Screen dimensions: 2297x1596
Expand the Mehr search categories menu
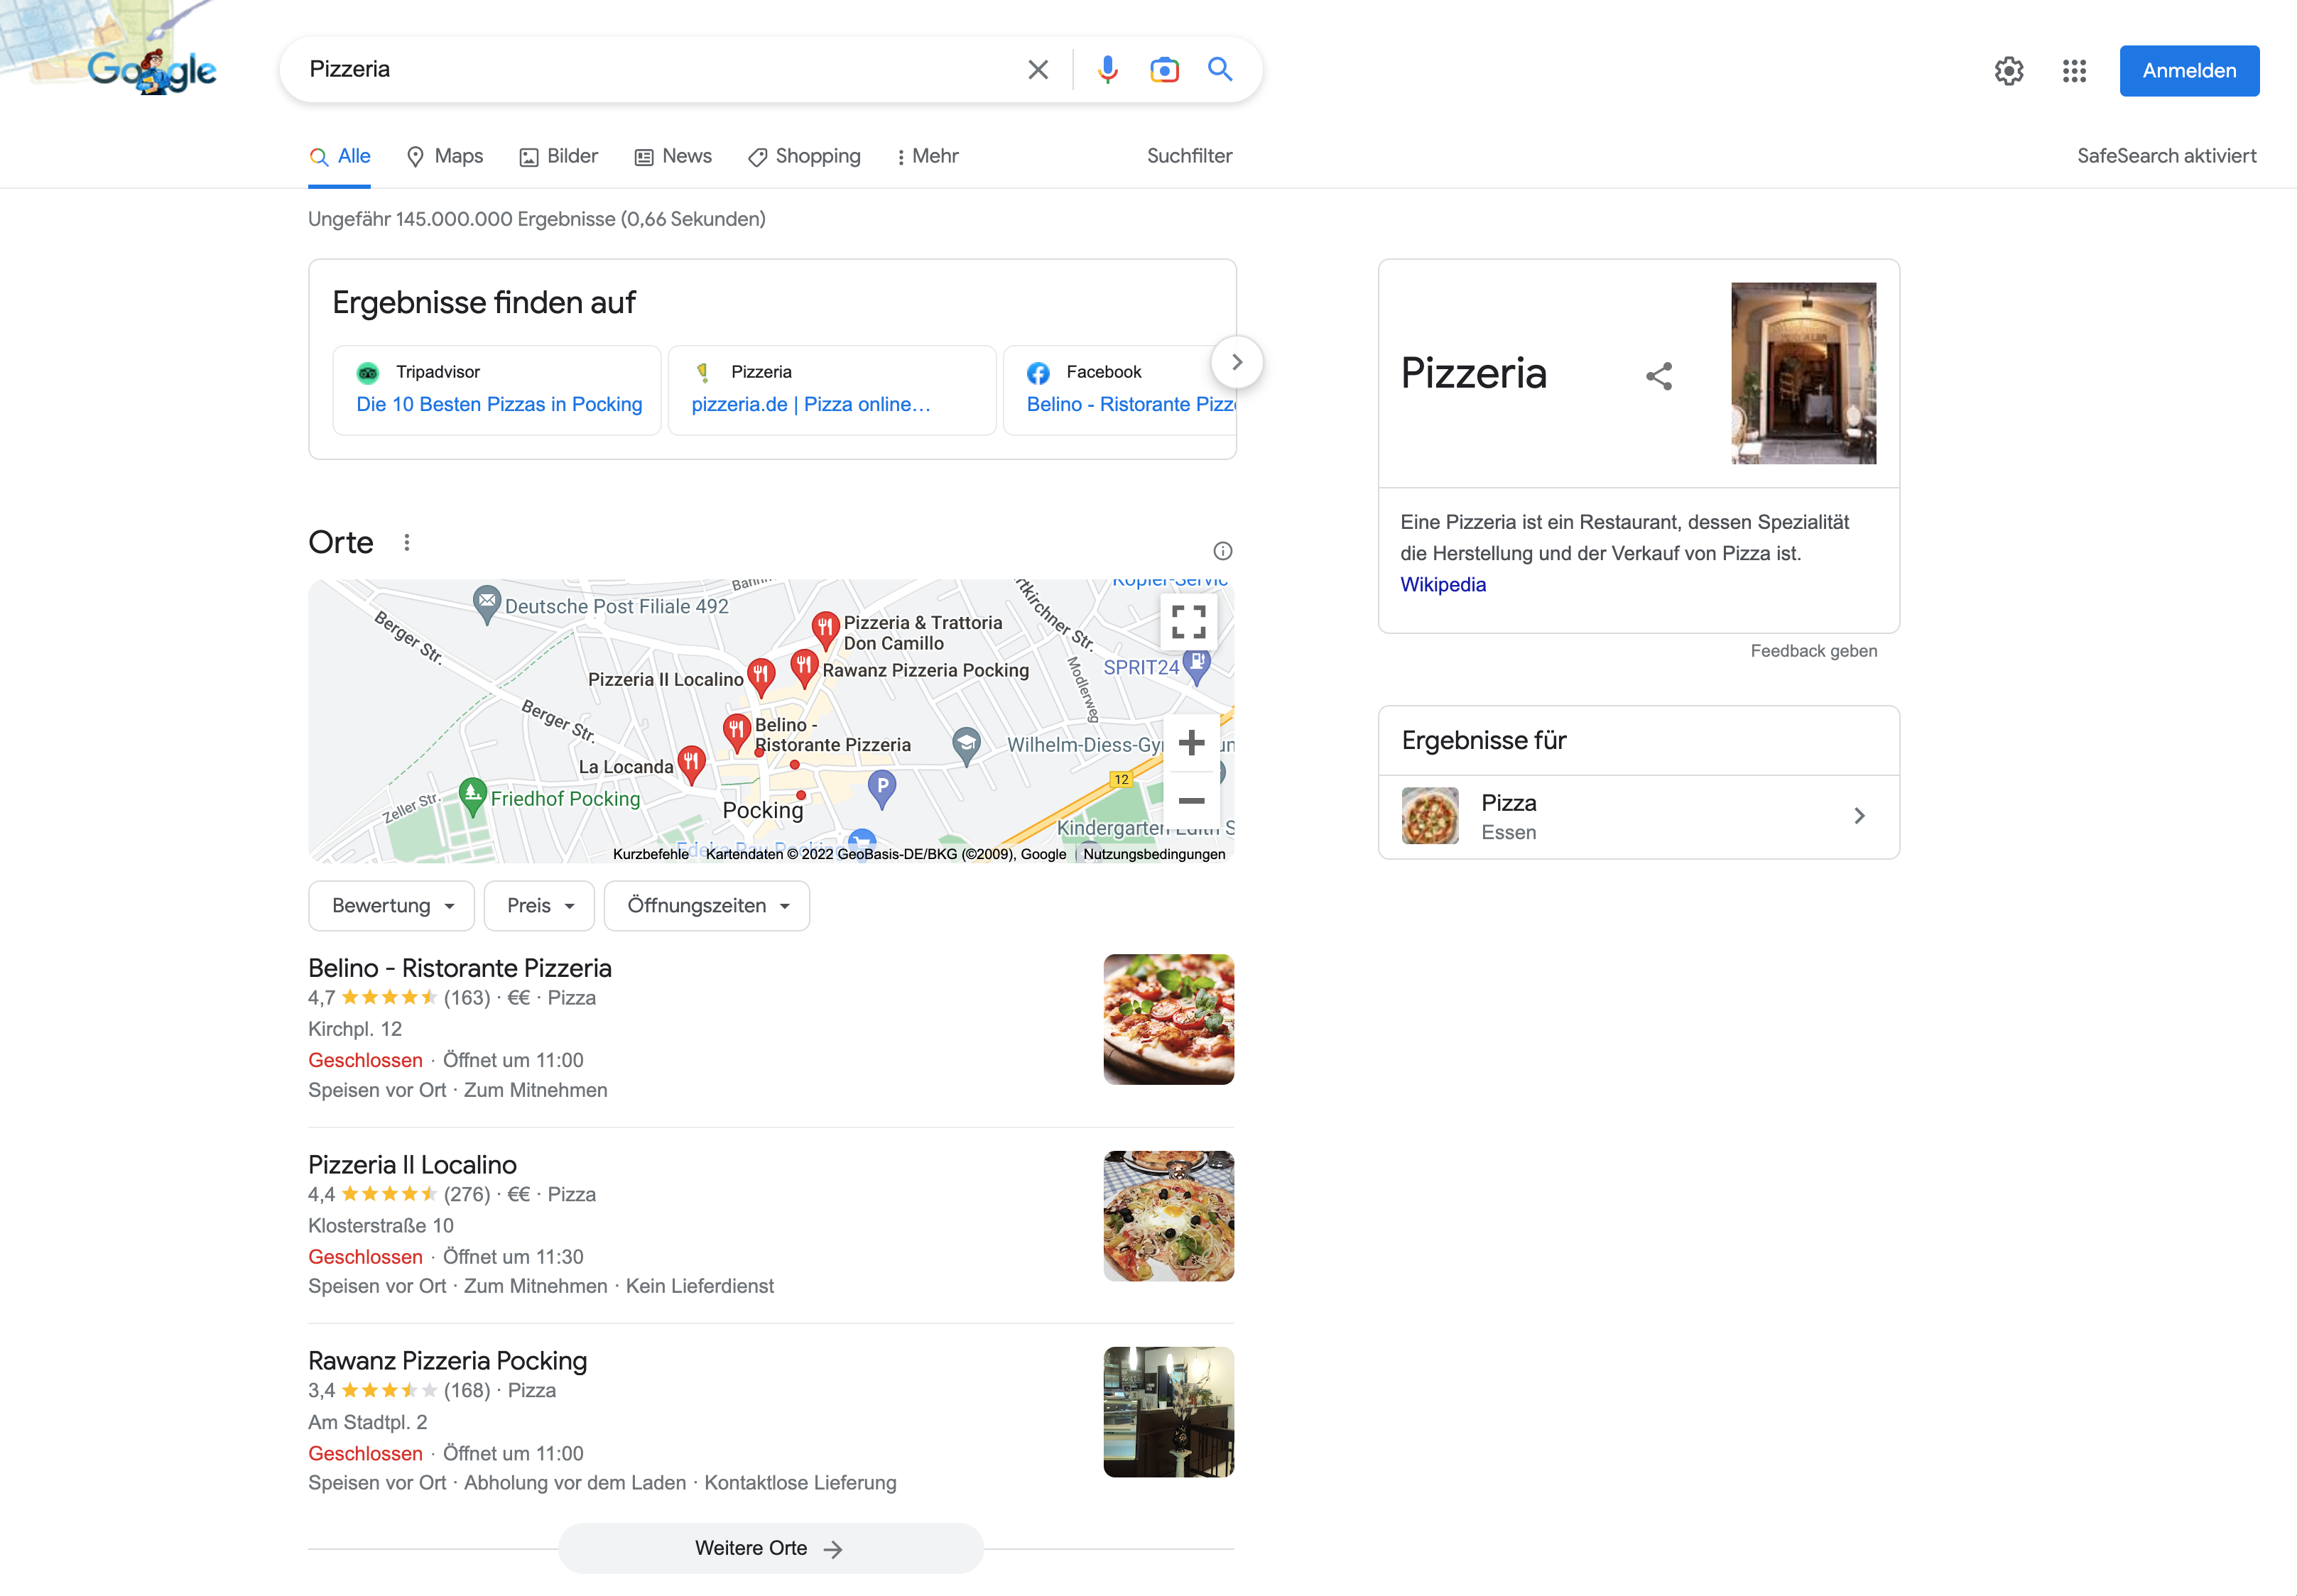pos(928,156)
